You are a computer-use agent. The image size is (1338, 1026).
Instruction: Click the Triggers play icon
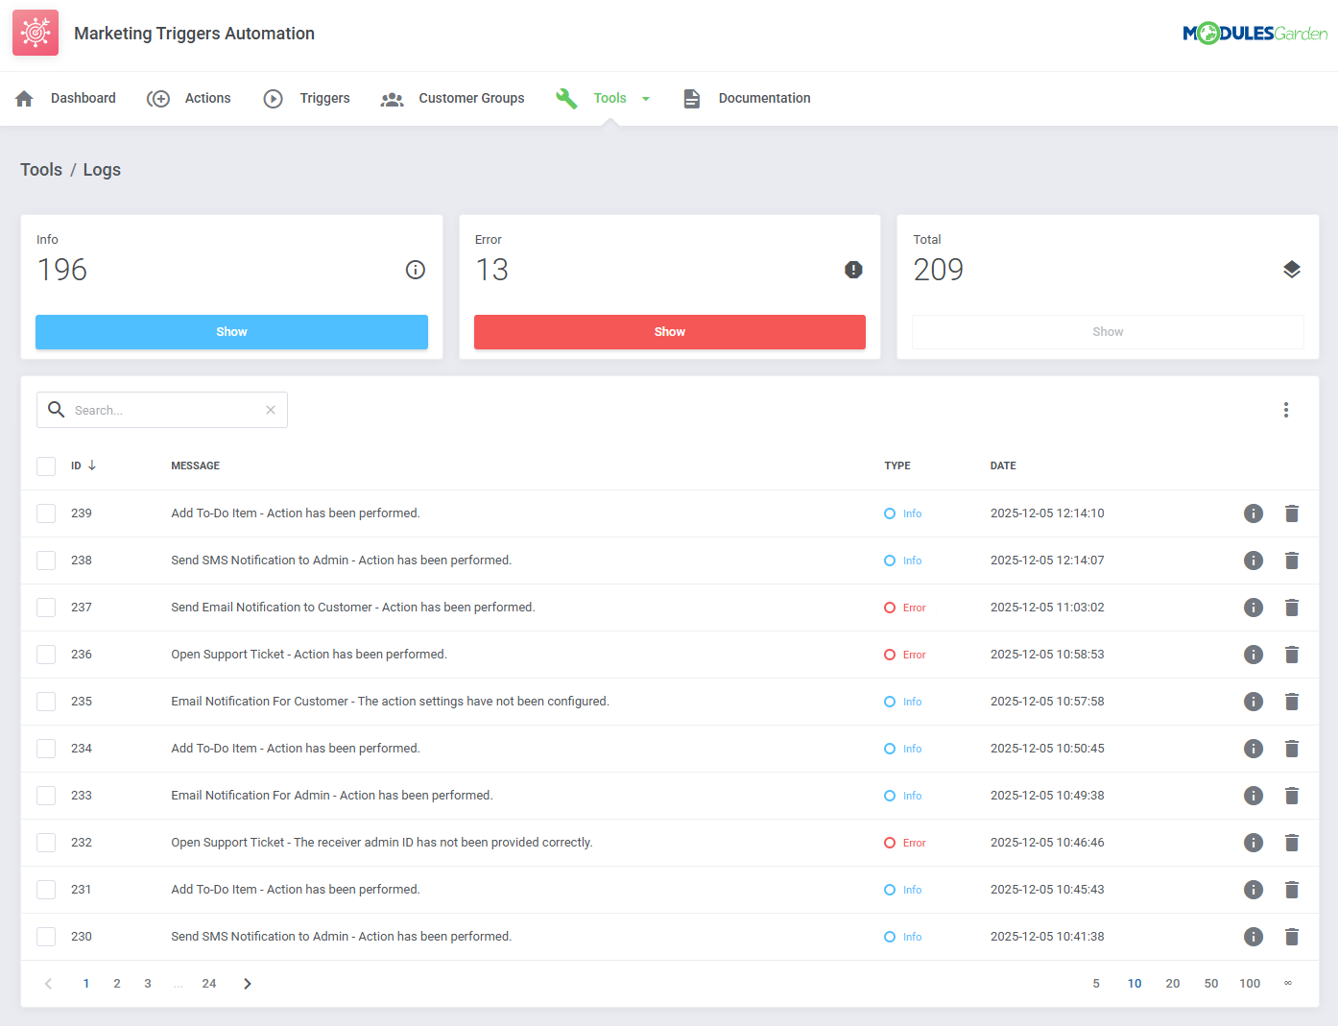pos(274,98)
